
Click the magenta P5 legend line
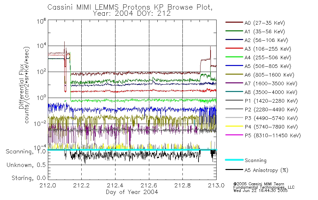click(234, 135)
